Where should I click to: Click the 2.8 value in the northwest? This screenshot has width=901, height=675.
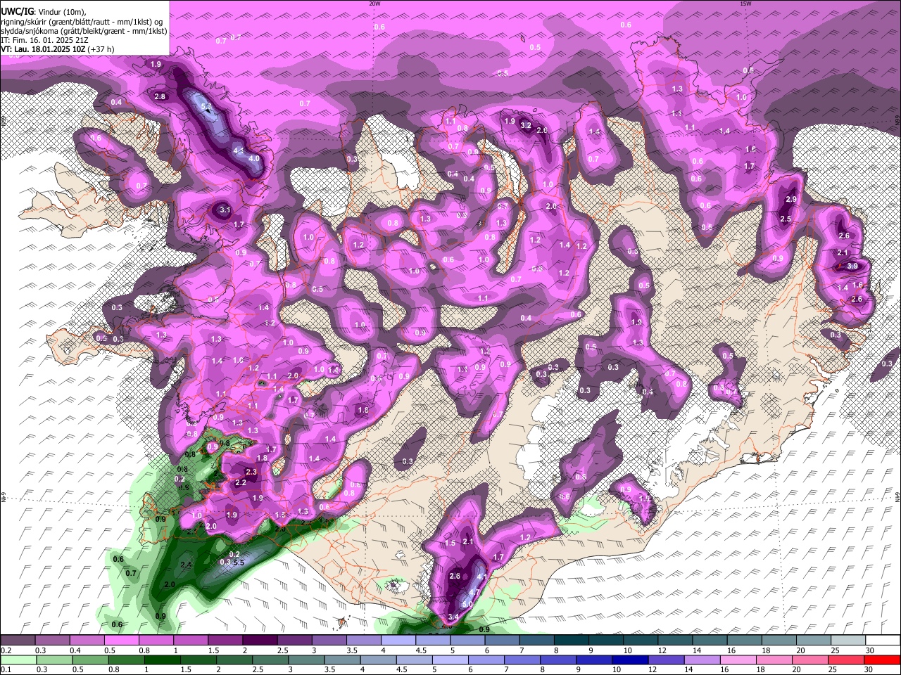pos(160,96)
